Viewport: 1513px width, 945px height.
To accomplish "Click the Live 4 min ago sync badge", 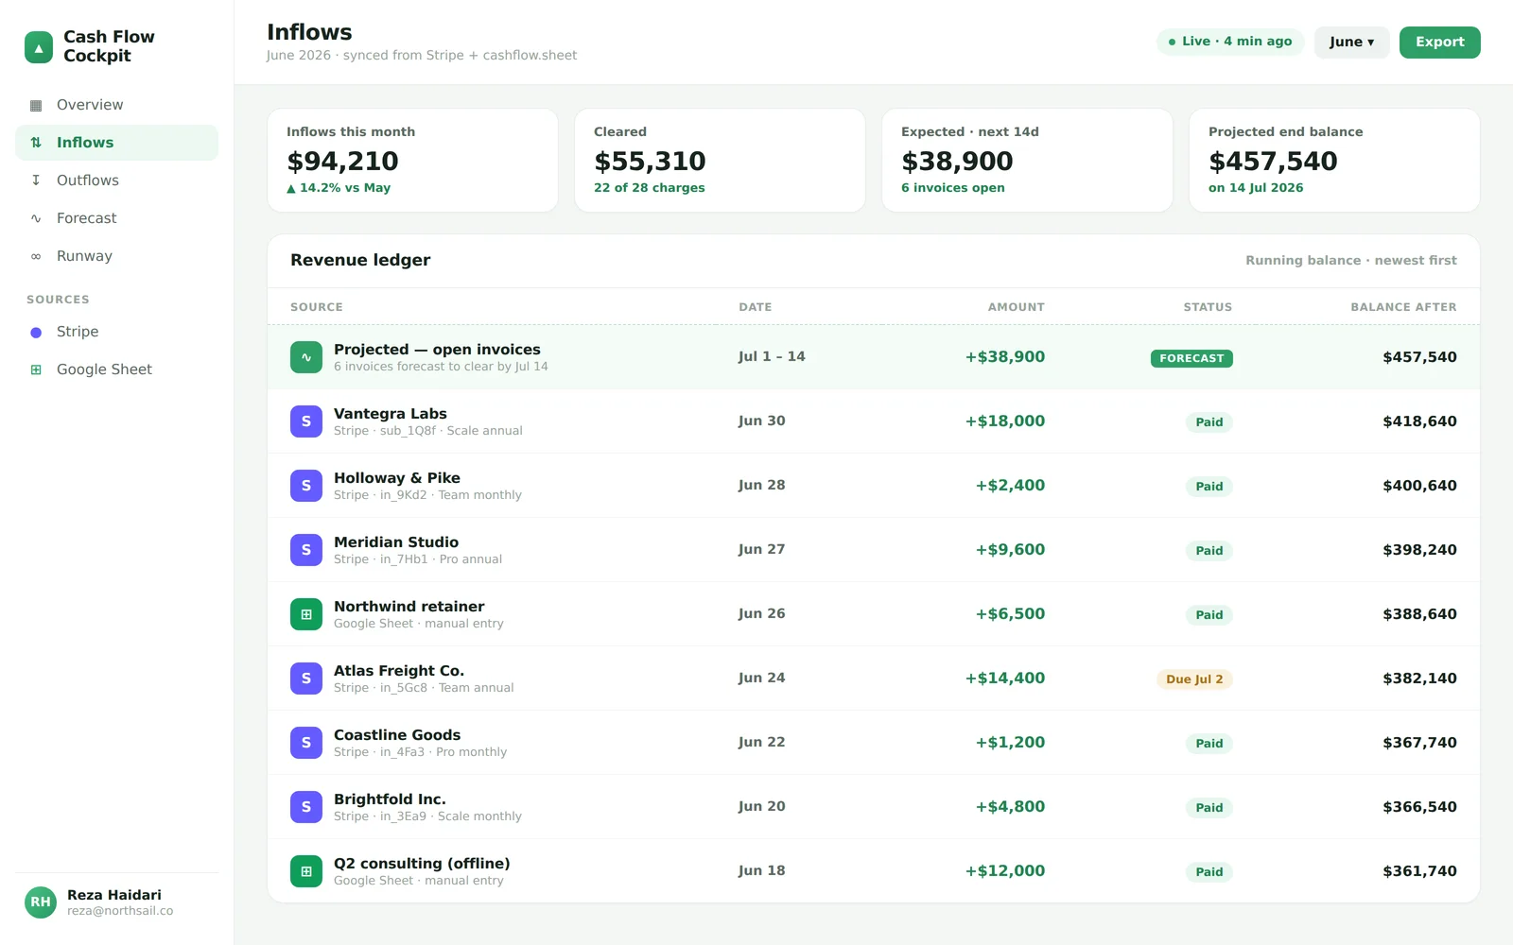I will click(x=1230, y=42).
